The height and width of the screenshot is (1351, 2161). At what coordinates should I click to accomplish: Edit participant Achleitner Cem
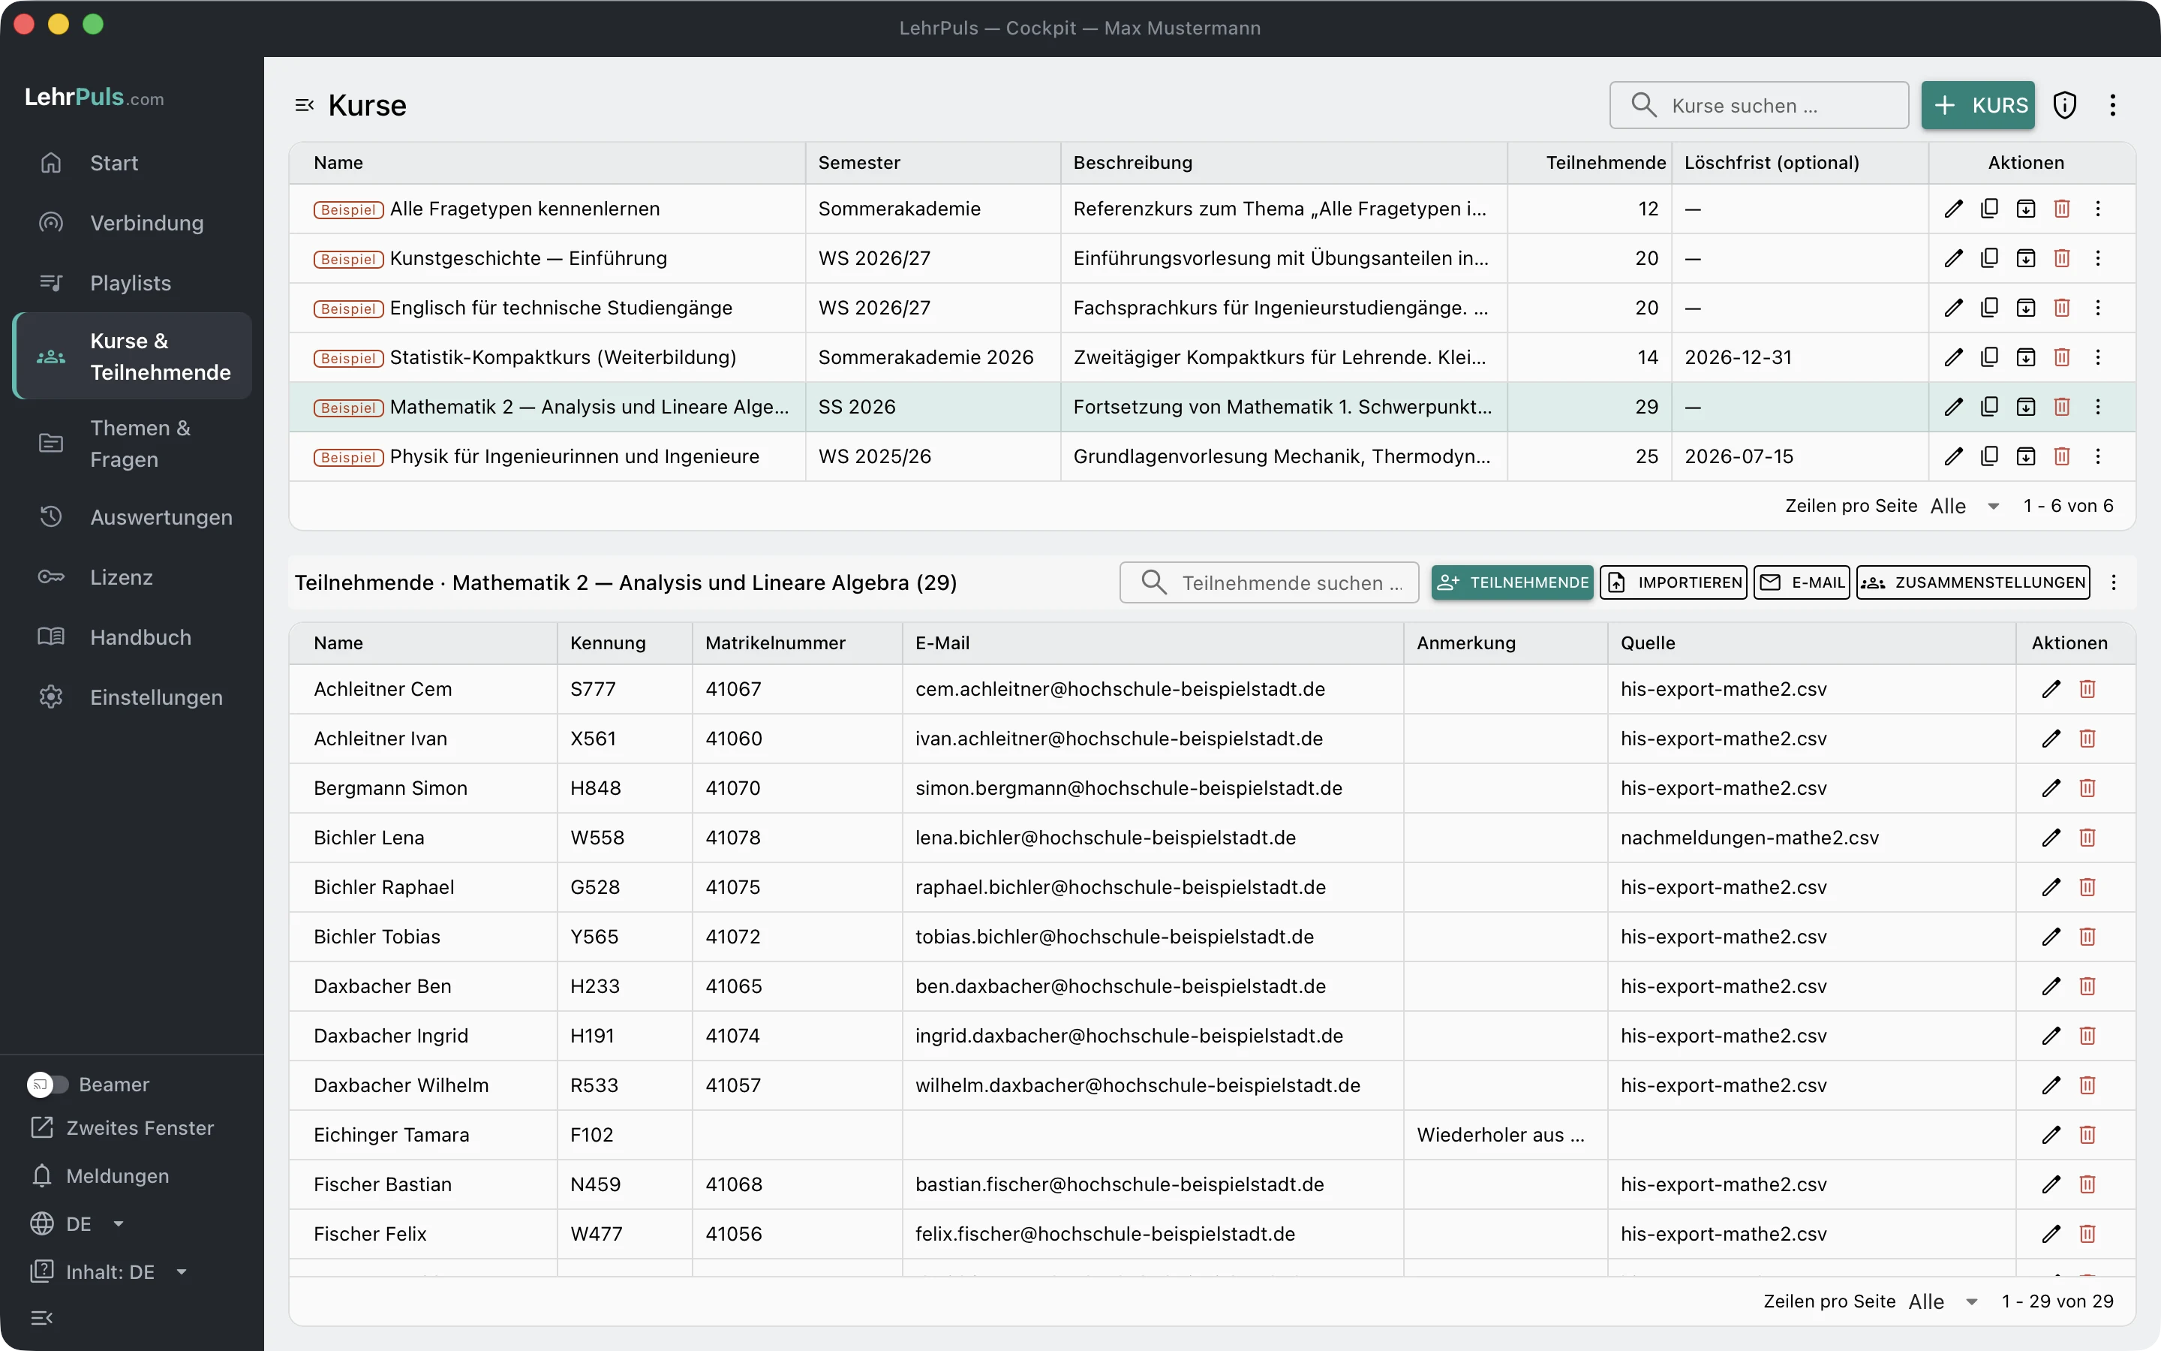coord(2051,689)
